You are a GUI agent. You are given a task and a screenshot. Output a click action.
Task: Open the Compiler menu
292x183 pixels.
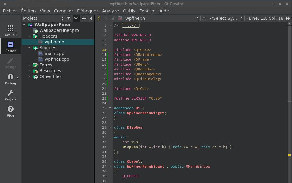coord(64,11)
